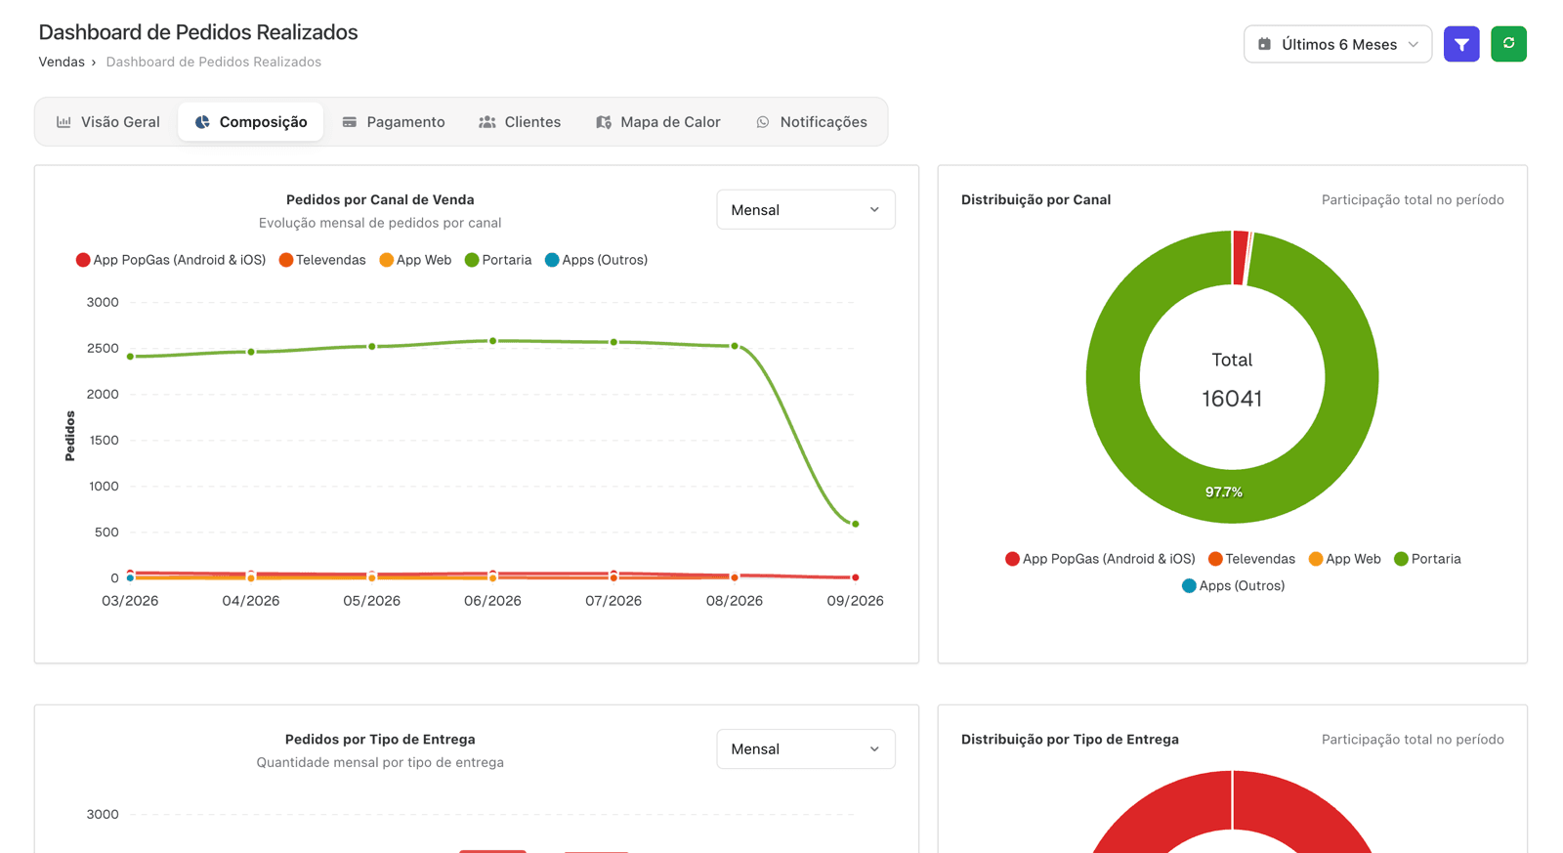The width and height of the screenshot is (1563, 853).
Task: Switch to the Visão Geral tab
Action: pos(107,122)
